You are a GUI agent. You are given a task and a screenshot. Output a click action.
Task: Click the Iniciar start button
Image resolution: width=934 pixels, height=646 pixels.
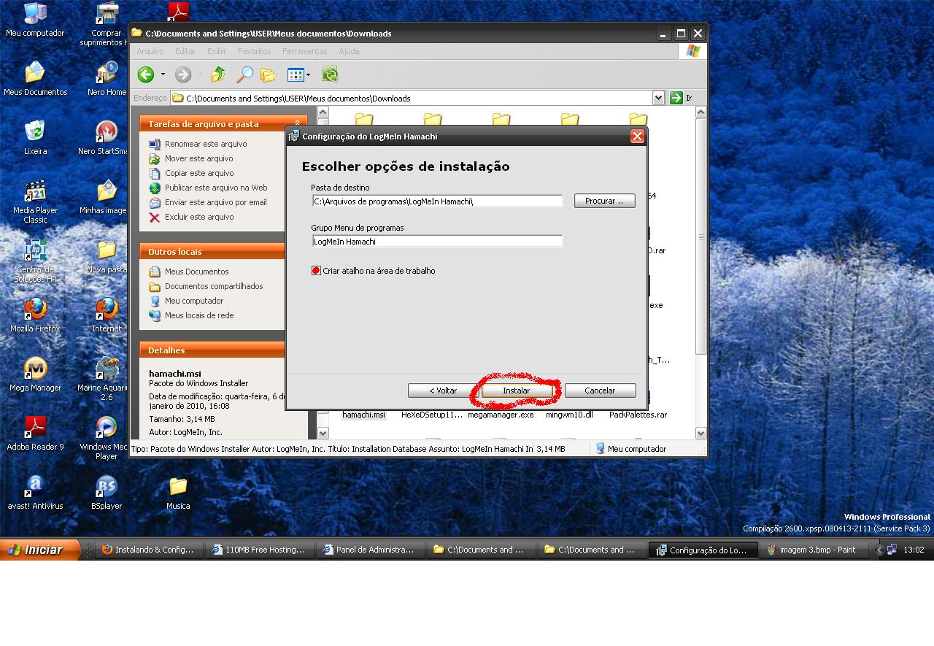[39, 550]
